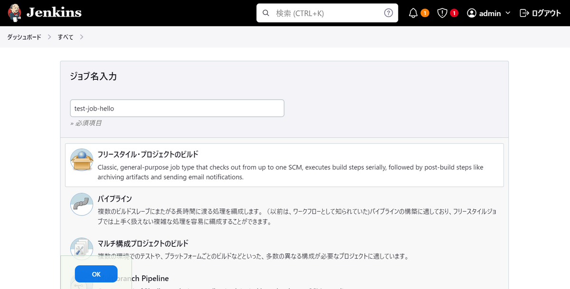Open search help question mark icon
Viewport: 570px width, 289px height.
388,13
